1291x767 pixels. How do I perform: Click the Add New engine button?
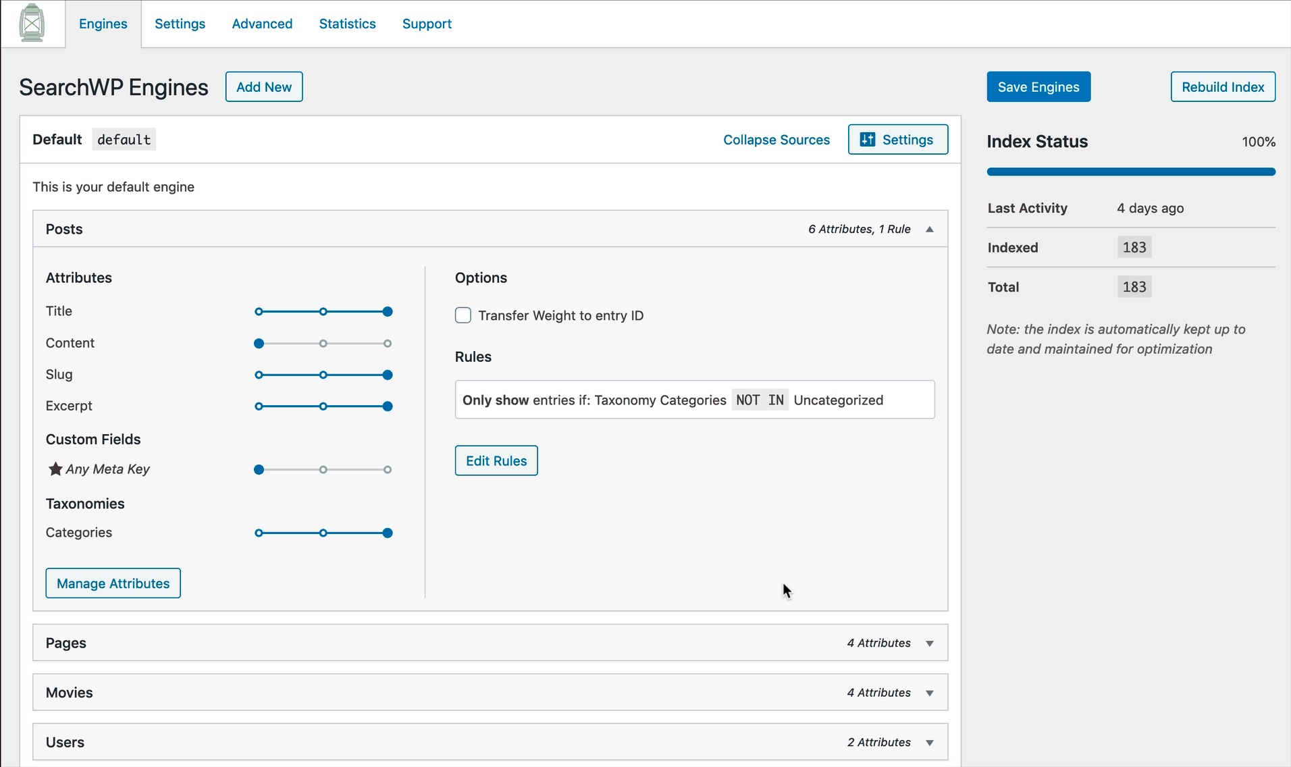click(264, 86)
